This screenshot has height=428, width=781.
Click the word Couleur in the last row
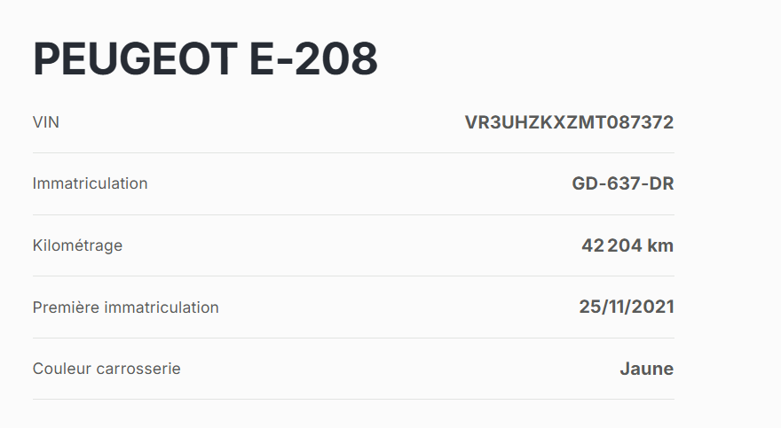(62, 369)
